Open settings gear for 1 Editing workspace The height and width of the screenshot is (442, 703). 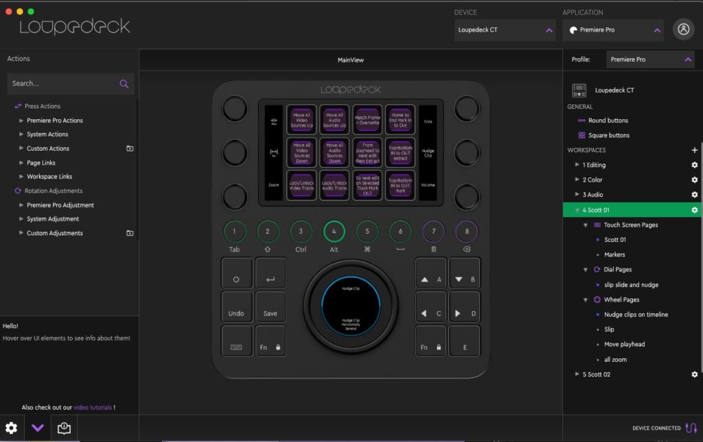click(x=694, y=165)
